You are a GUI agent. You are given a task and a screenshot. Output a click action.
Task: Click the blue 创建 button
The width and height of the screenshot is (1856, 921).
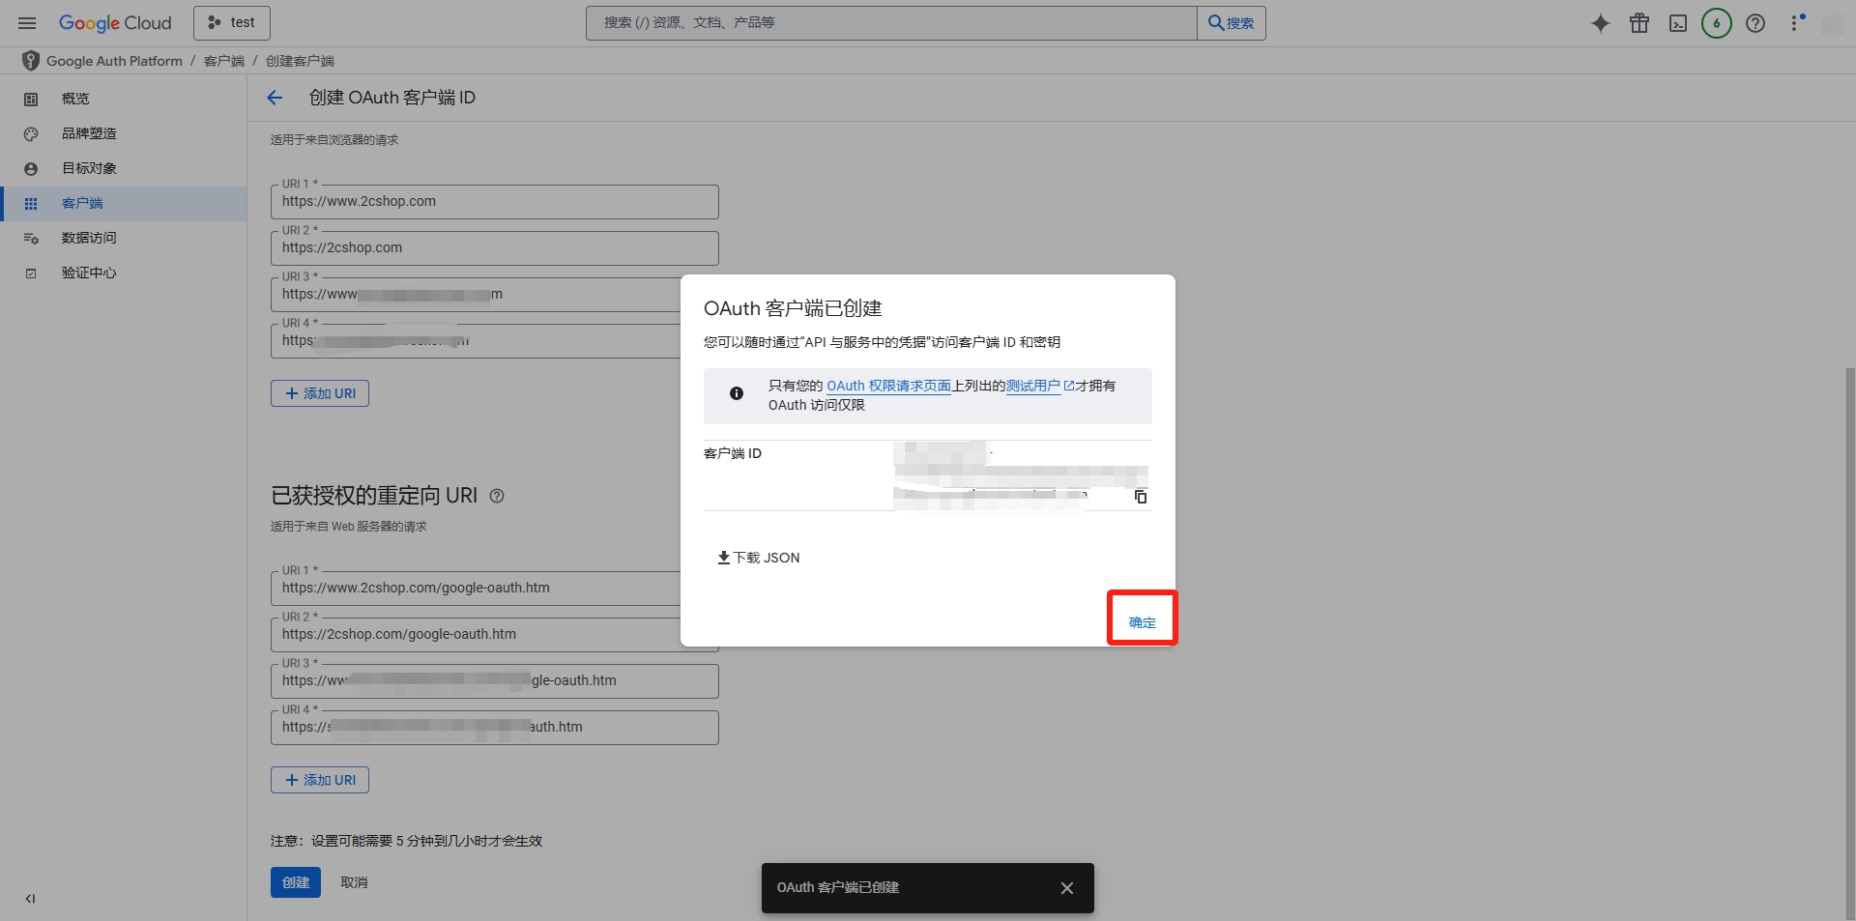click(296, 882)
